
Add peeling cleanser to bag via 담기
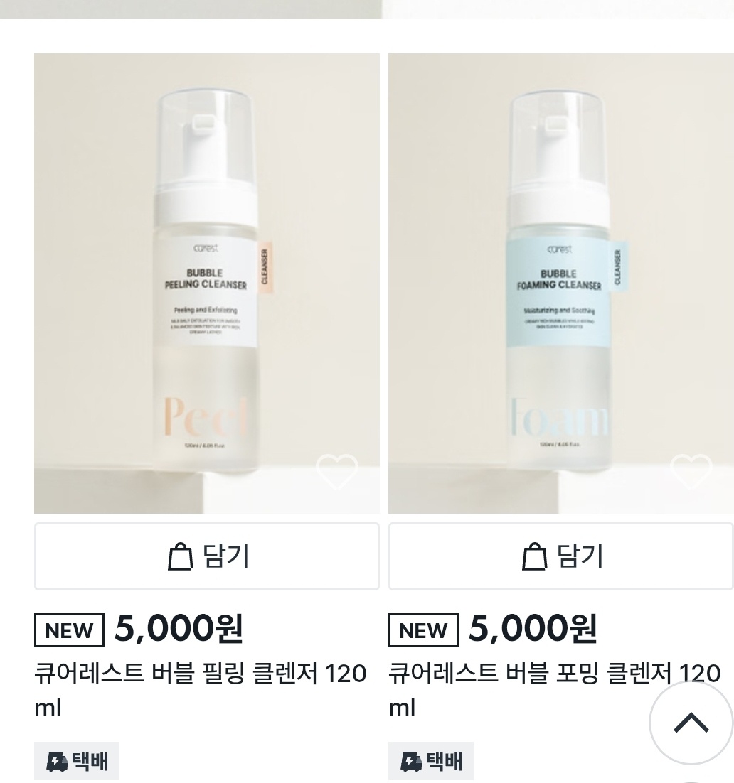(206, 556)
